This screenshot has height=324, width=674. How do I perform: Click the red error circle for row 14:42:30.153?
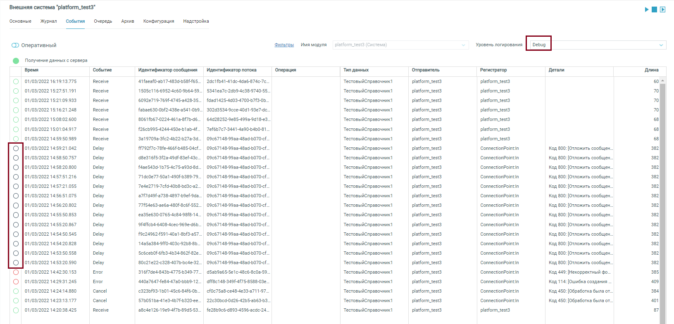click(16, 272)
